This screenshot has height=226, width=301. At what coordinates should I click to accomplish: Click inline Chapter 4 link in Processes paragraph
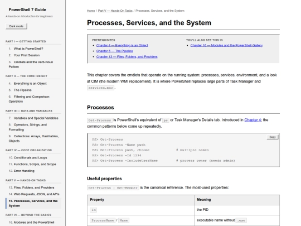click(x=253, y=120)
